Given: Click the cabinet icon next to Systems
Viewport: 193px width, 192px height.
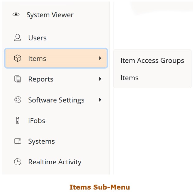Looking at the screenshot, I should click(x=18, y=141).
